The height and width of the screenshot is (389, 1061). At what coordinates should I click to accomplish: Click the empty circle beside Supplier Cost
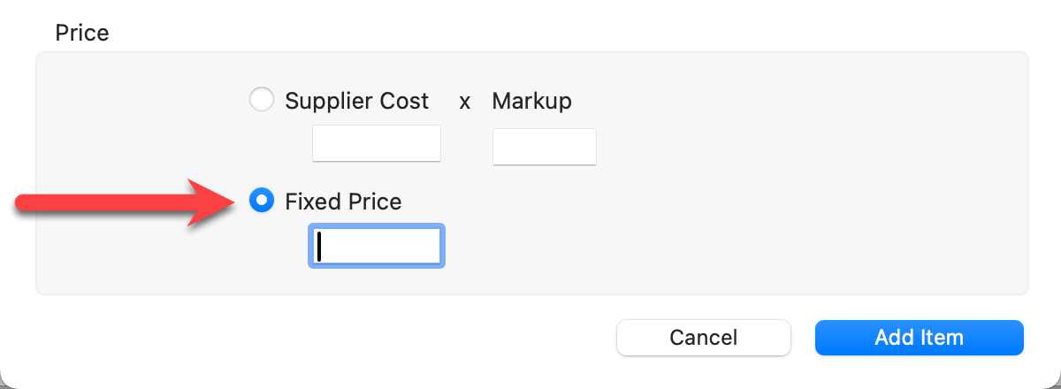tap(262, 100)
